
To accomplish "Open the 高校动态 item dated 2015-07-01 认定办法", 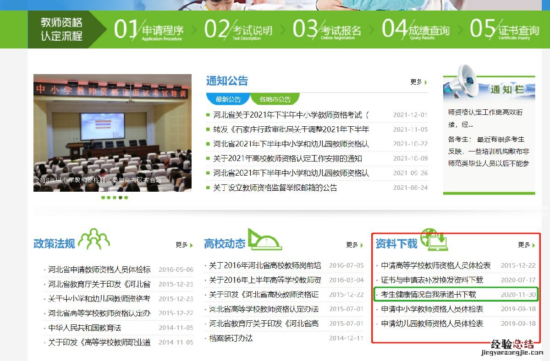I will (x=264, y=309).
